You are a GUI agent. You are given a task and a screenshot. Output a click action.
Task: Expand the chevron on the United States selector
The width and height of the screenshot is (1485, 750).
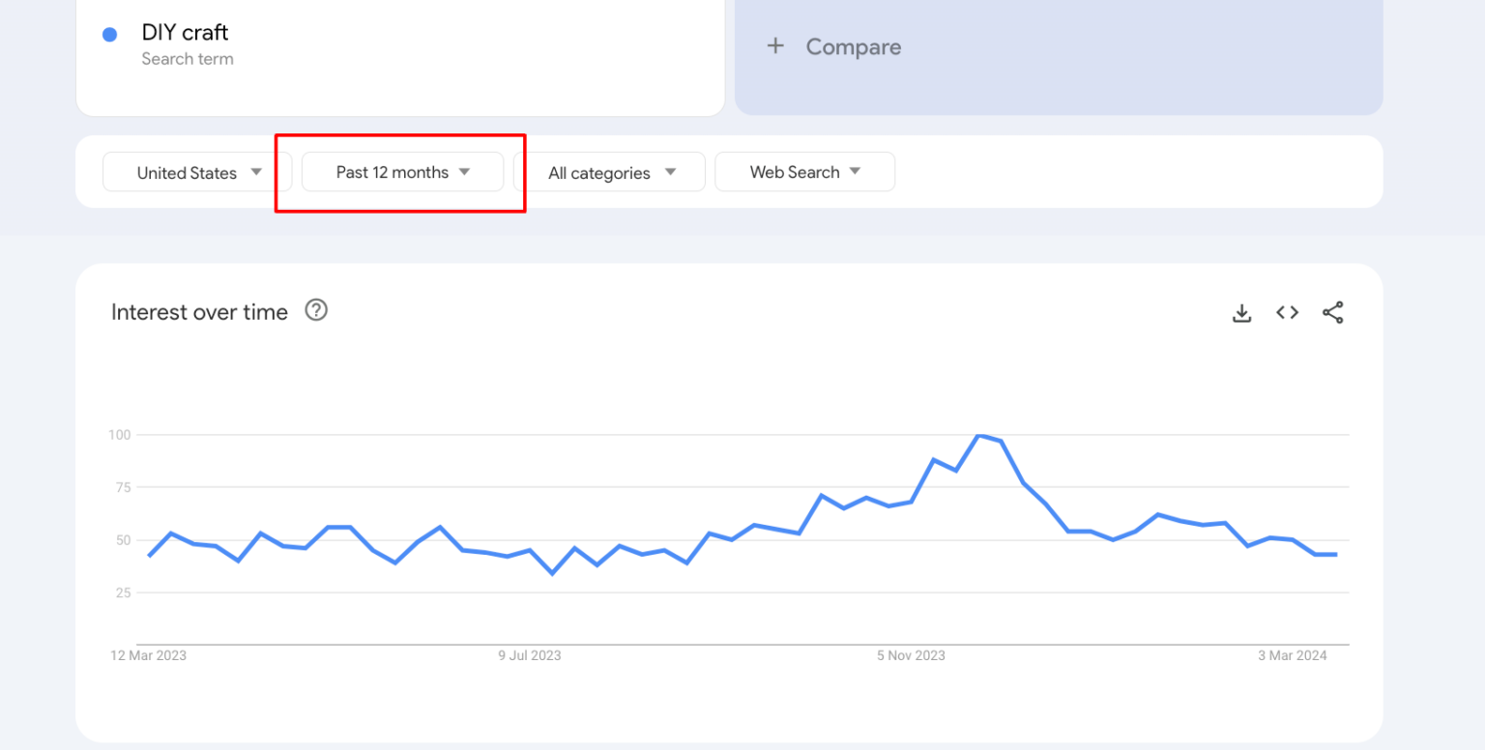click(x=256, y=172)
